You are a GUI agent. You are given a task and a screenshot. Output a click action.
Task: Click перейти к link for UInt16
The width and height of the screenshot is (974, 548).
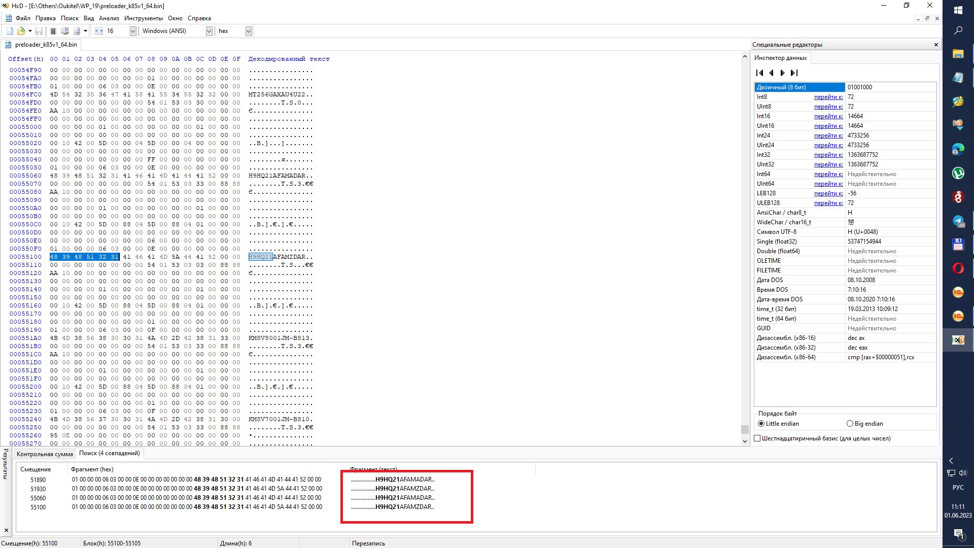click(828, 126)
